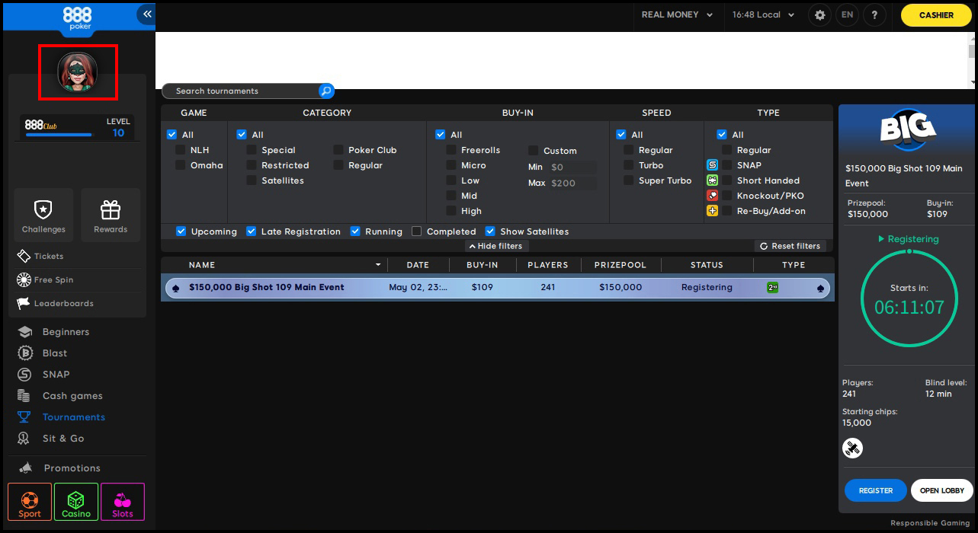978x533 pixels.
Task: Open Sit & Go section
Action: pos(51,439)
